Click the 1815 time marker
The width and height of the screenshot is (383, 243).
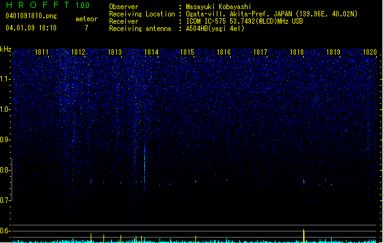click(187, 52)
